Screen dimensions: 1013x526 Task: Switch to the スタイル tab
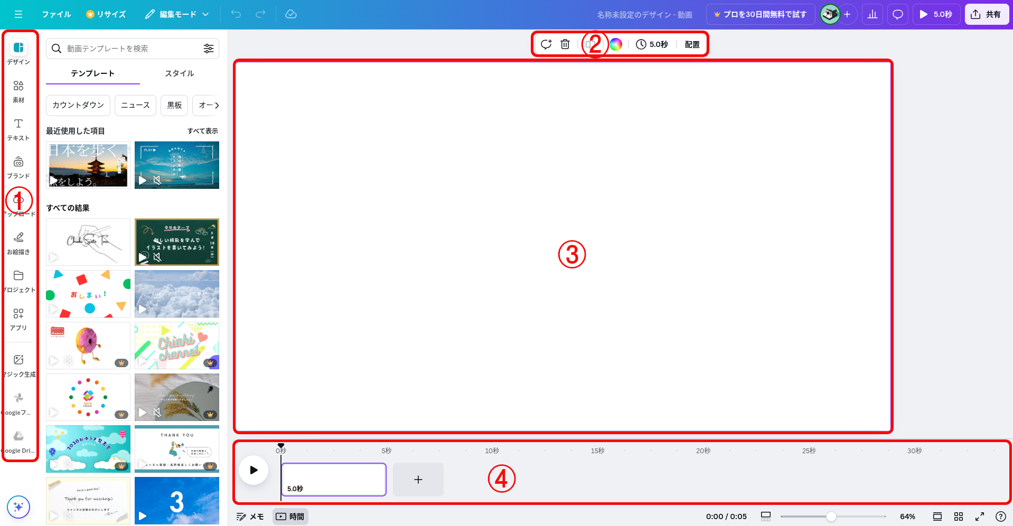pyautogui.click(x=180, y=73)
